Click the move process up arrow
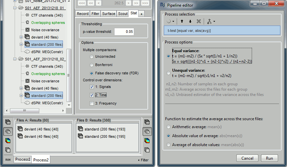287x167 pixels. 182,21
